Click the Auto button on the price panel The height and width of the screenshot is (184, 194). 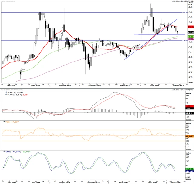tap(191, 83)
